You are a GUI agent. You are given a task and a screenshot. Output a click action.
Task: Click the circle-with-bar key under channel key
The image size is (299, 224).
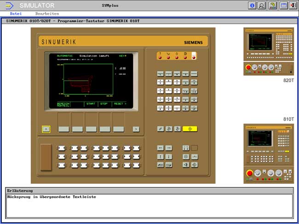[186, 157]
